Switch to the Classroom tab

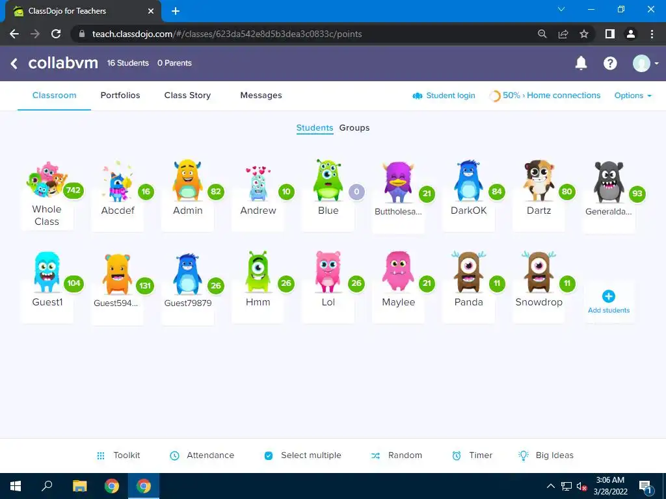click(x=55, y=96)
